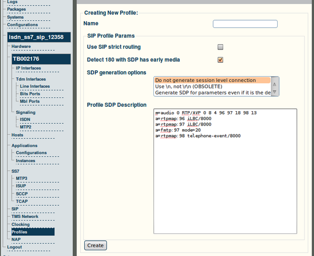Open ISDN signaling page
The width and height of the screenshot is (314, 256).
(25, 120)
